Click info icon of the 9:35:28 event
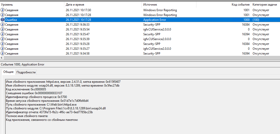Image resolution: width=280 pixels, height=134 pixels. (3, 44)
